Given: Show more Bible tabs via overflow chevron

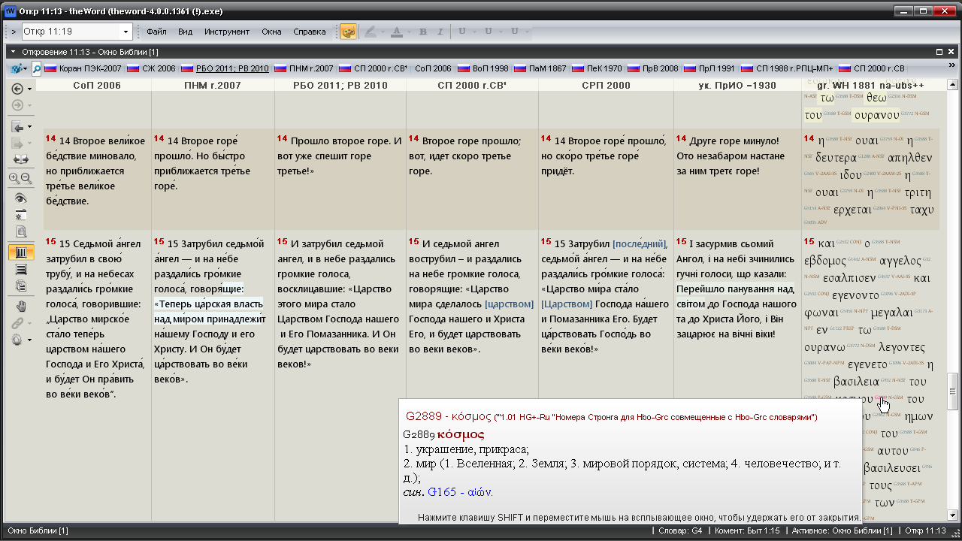Looking at the screenshot, I should tap(952, 67).
